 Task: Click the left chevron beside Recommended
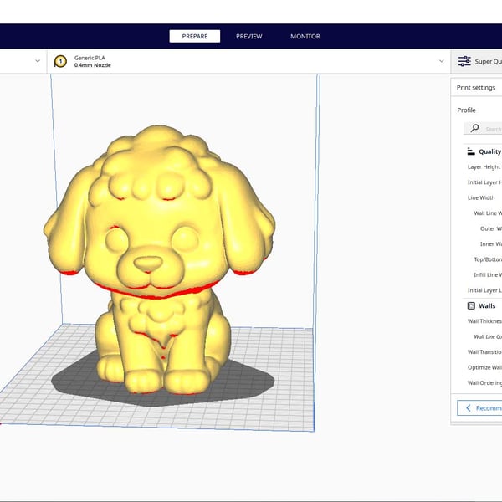pos(465,407)
